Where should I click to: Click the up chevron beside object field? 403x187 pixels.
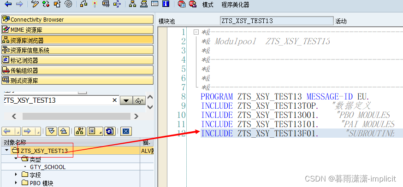tap(150, 97)
